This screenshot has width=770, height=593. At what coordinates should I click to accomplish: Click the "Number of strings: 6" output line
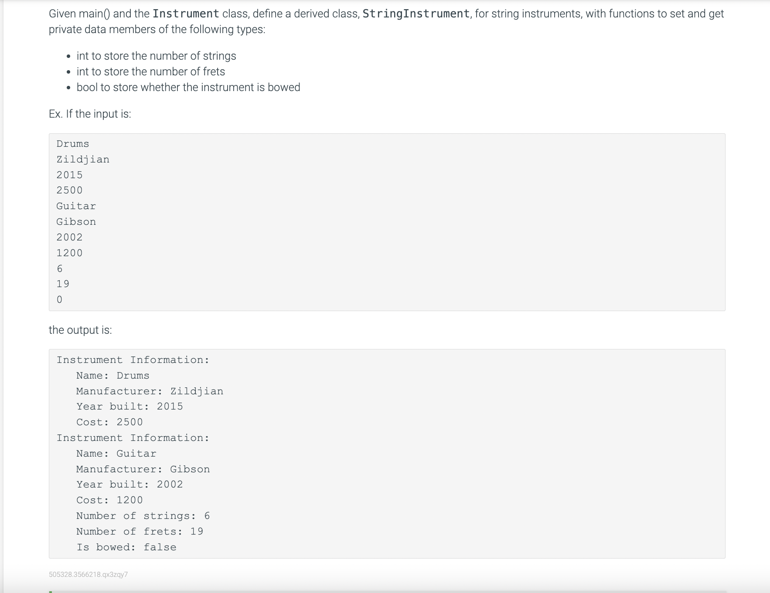click(x=143, y=516)
